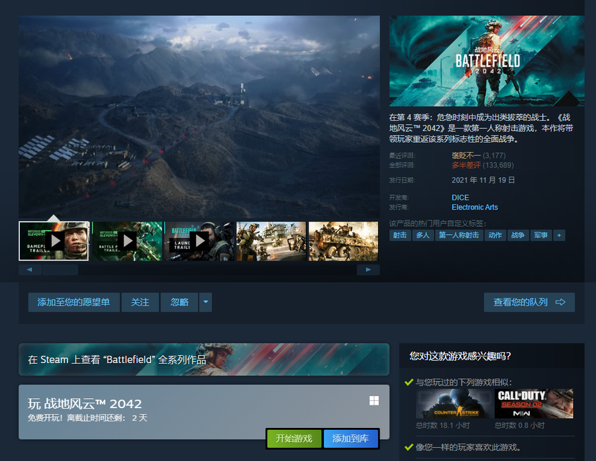This screenshot has width=596, height=461.
Task: Open the Call of Duty game thumbnail
Action: point(534,403)
